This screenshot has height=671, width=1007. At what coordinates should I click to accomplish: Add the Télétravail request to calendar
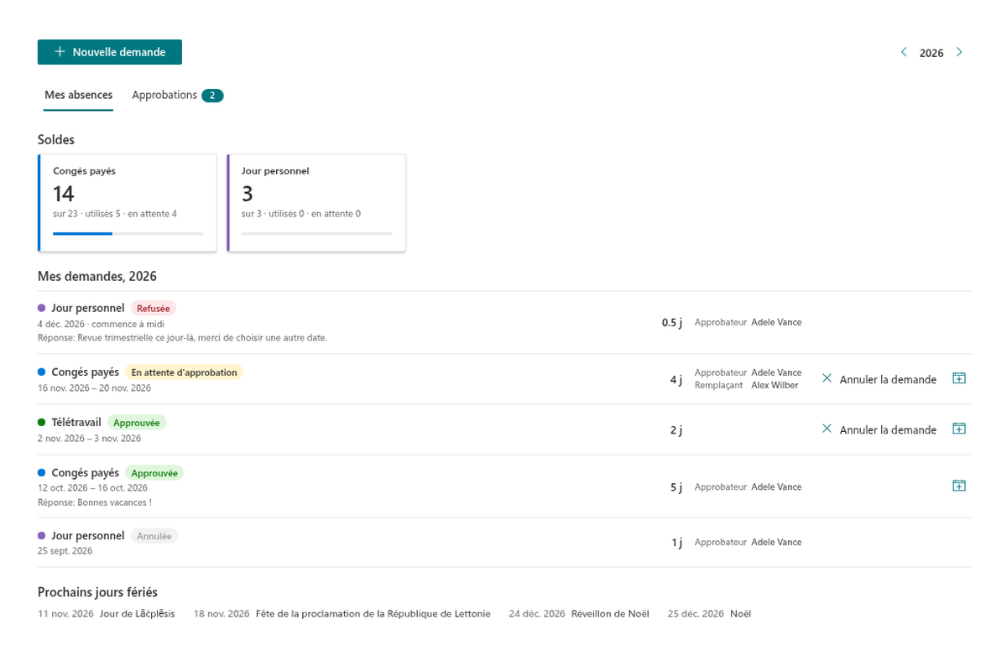click(959, 429)
